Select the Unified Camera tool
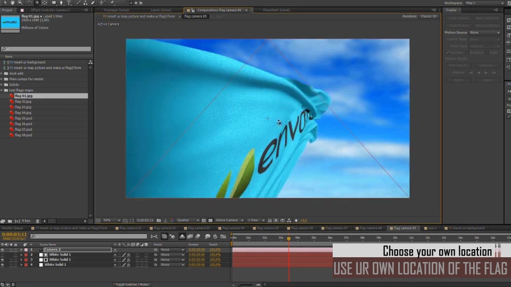The height and width of the screenshot is (287, 511). click(x=37, y=3)
